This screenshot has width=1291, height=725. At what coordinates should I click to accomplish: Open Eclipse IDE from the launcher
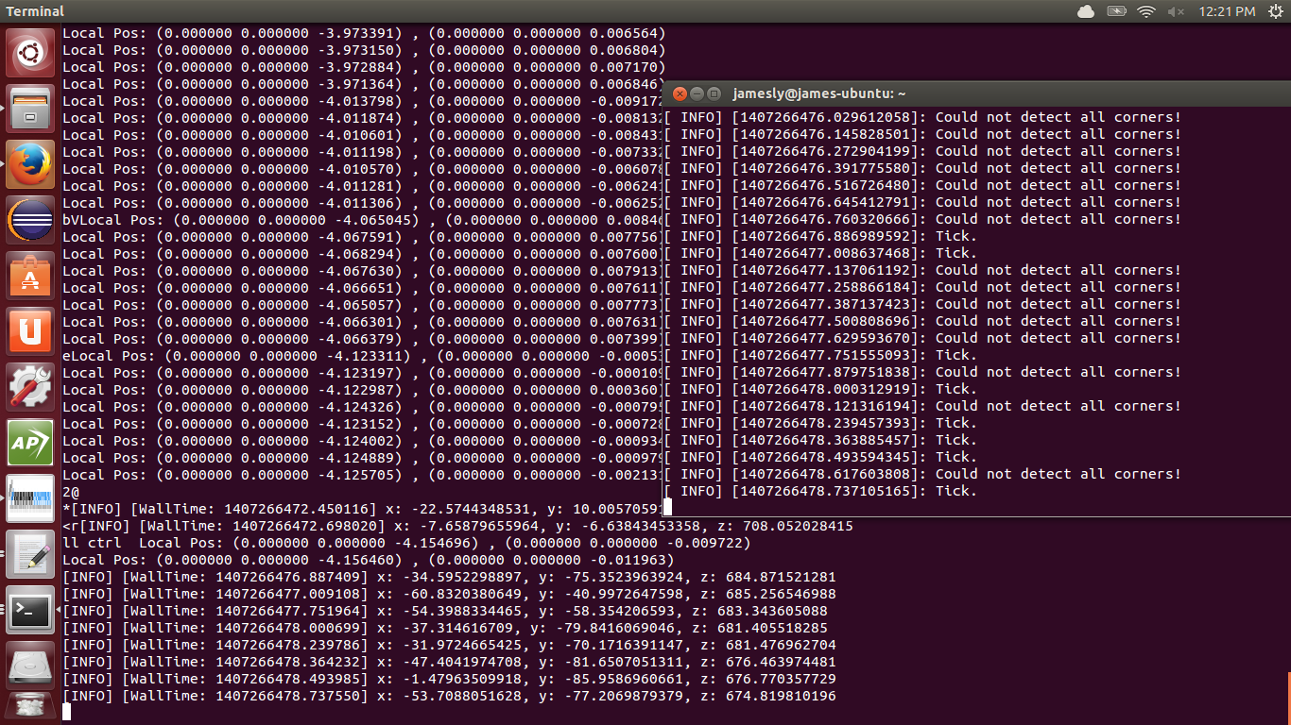pyautogui.click(x=30, y=220)
